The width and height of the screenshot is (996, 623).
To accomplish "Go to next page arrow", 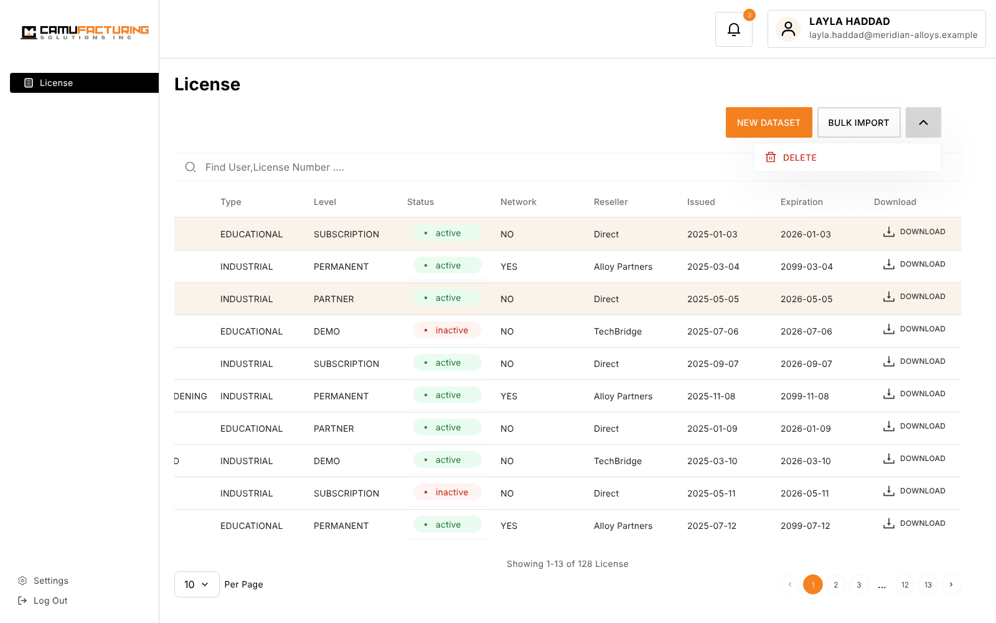I will click(951, 584).
